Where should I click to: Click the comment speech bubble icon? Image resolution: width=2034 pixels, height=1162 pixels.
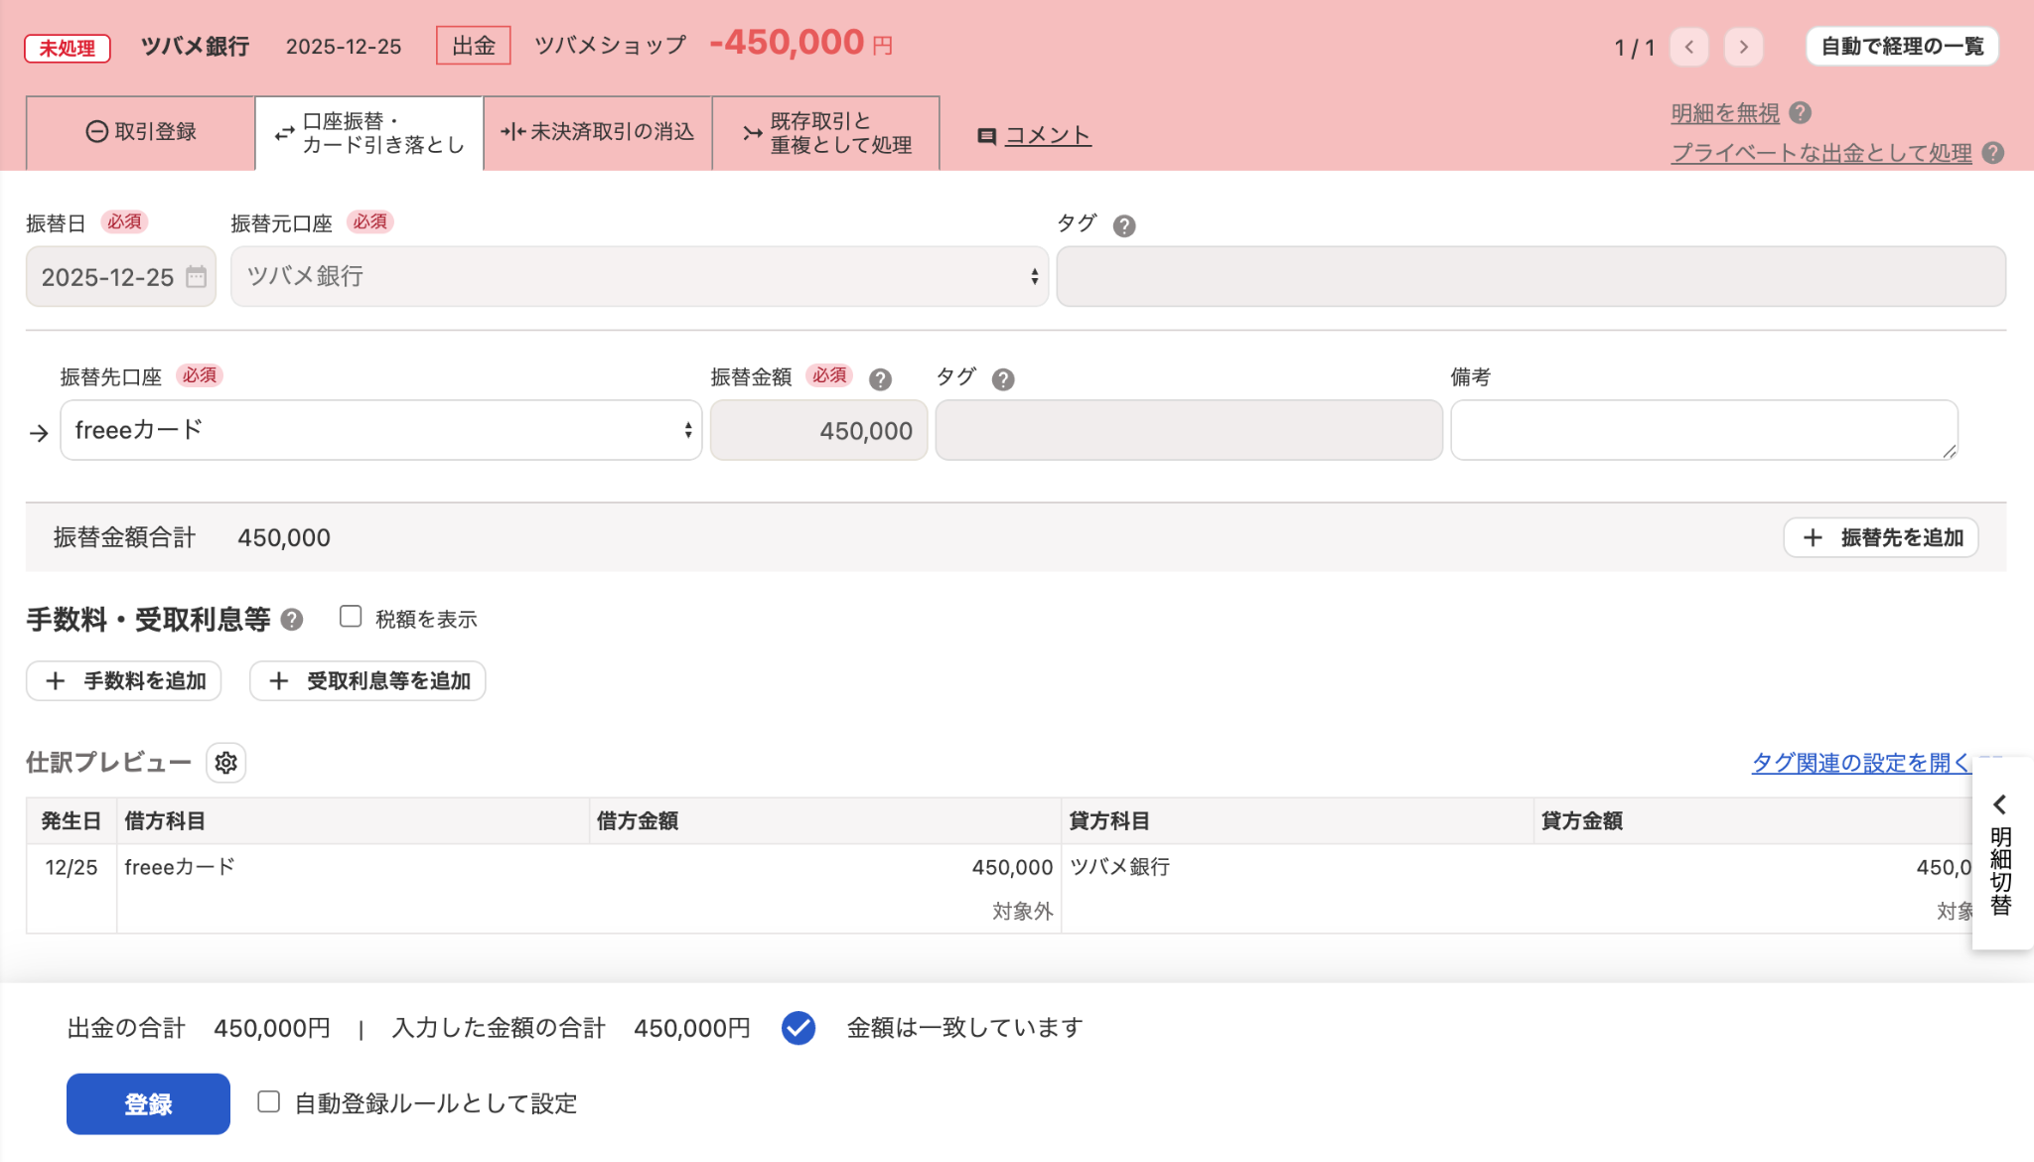point(986,136)
